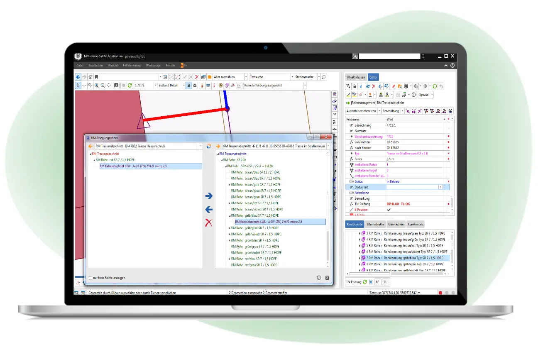Enable 'nur freie Rohre anzeigen' checkbox
Screen dimensions: 538x357
click(x=90, y=278)
